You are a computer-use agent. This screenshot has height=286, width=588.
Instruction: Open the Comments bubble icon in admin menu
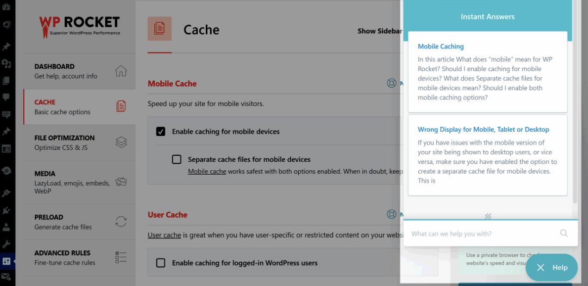click(6, 97)
